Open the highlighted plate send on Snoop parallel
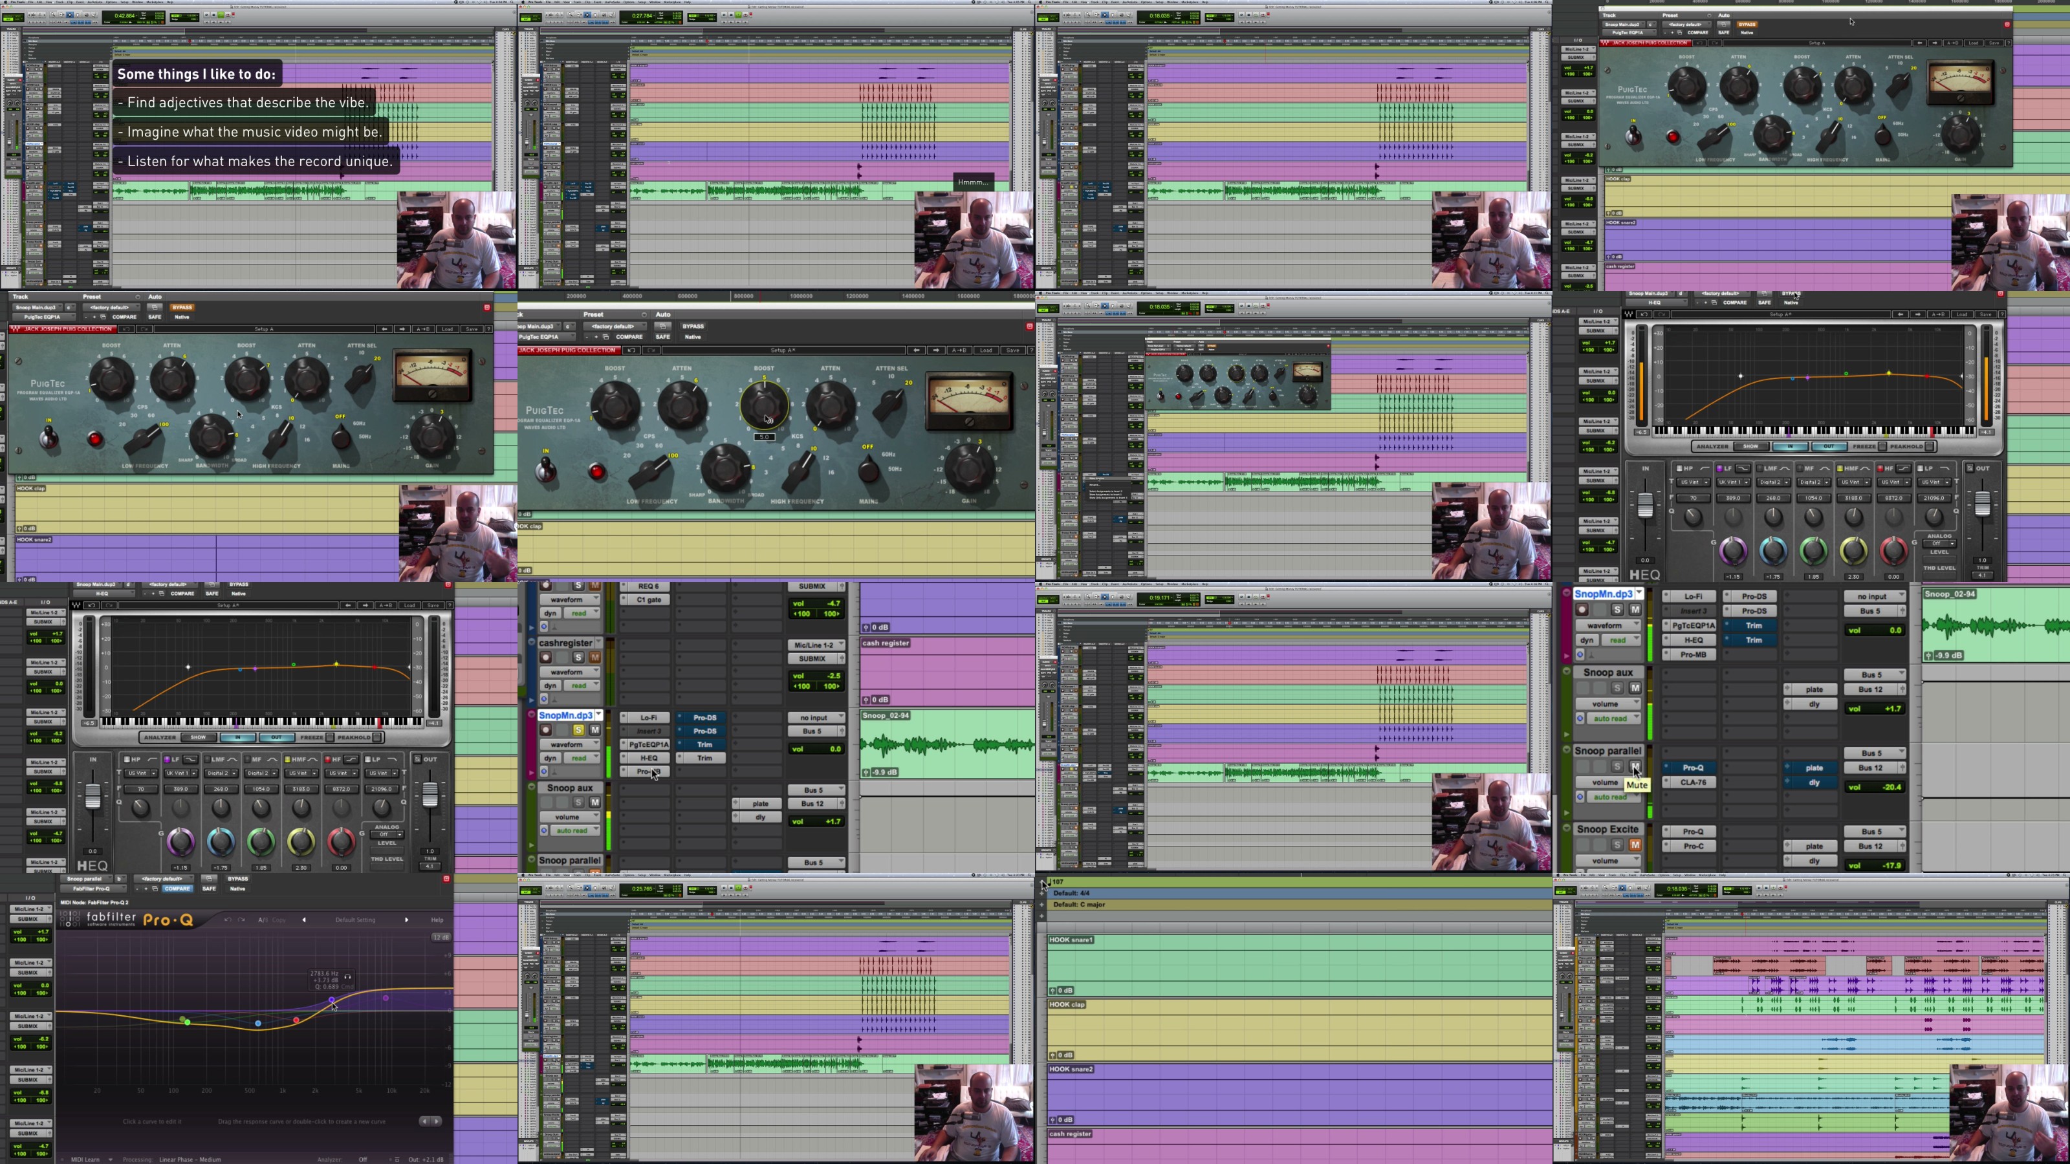 tap(1814, 768)
